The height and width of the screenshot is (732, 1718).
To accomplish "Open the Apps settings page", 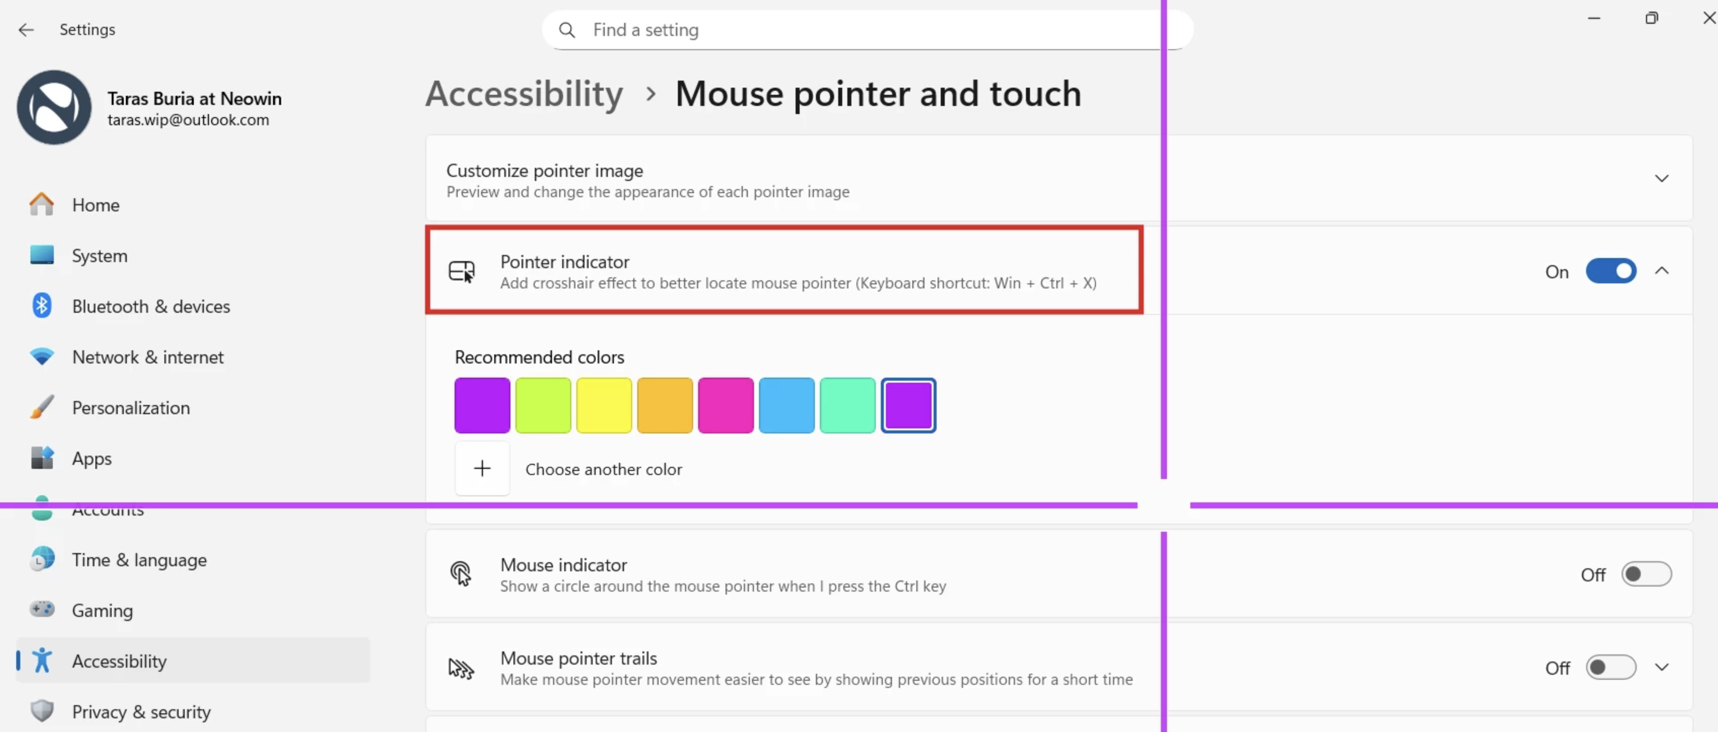I will (x=92, y=458).
